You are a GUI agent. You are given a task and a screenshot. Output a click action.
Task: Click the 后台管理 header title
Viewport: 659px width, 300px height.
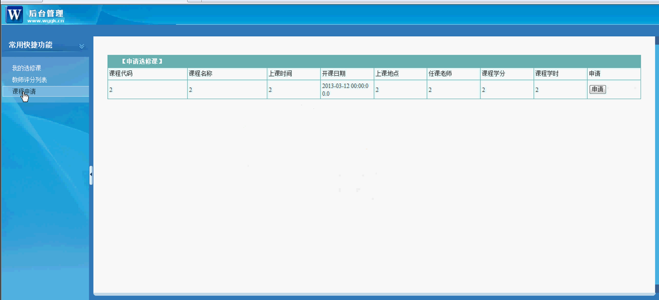pos(46,14)
